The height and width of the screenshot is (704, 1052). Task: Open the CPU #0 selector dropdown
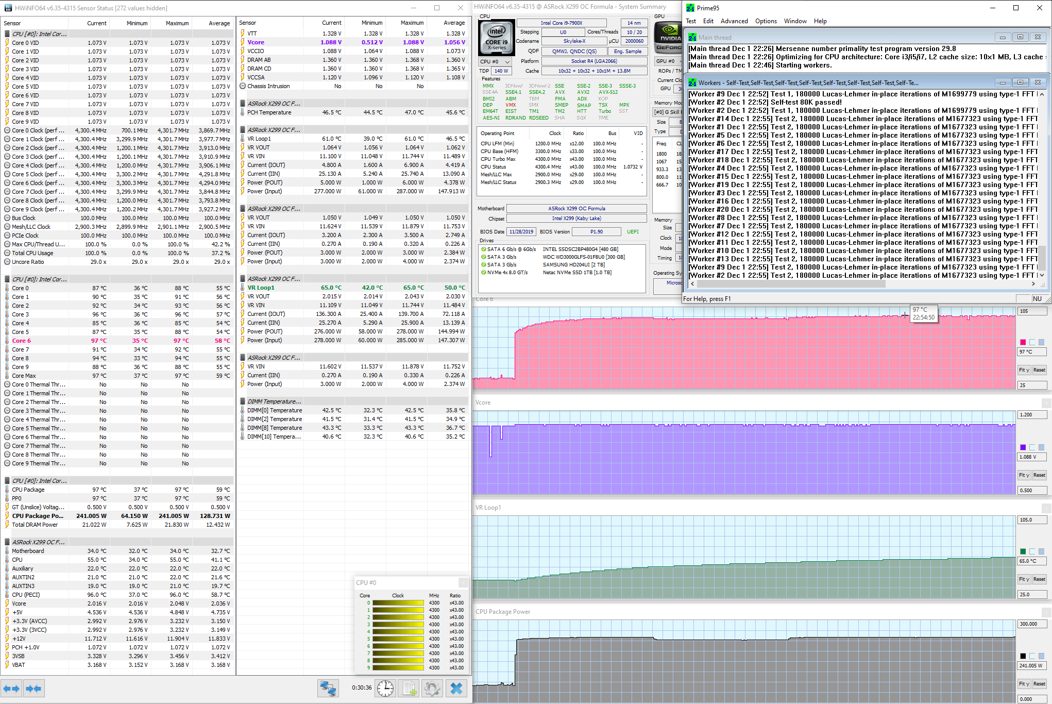point(495,61)
